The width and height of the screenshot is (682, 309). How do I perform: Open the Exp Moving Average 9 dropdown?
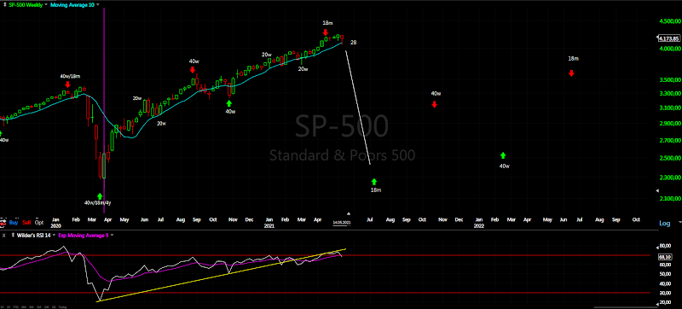(113, 235)
